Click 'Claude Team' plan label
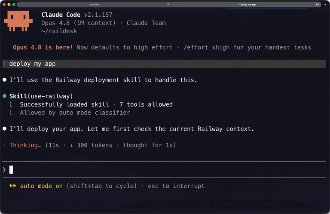Image resolution: width=330 pixels, height=214 pixels. (x=146, y=23)
